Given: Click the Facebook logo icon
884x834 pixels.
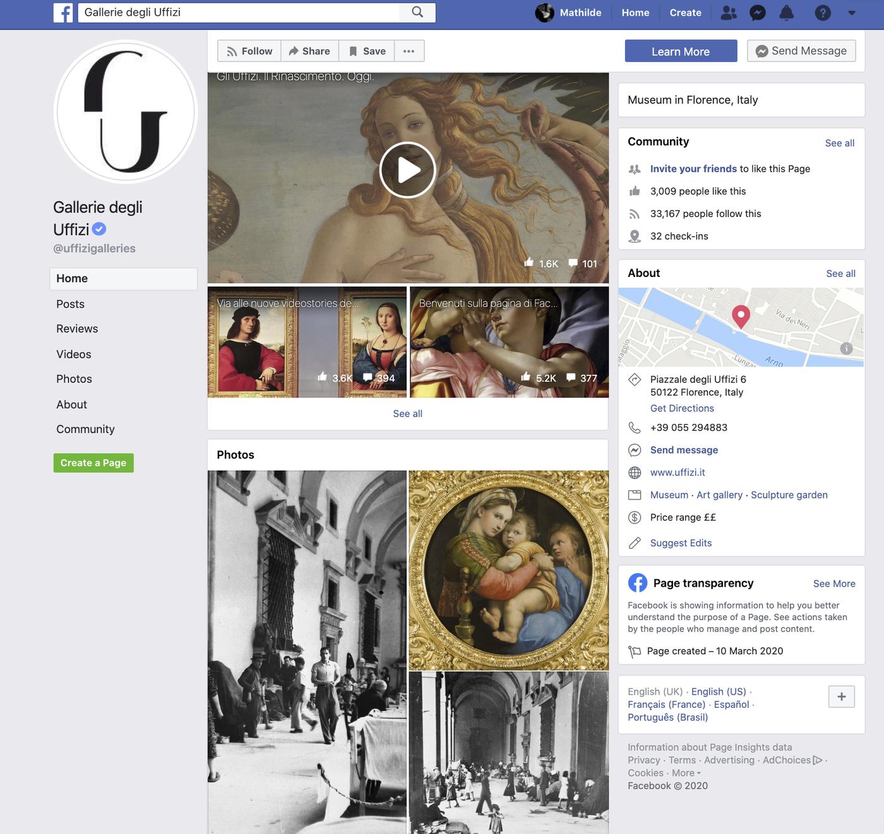Looking at the screenshot, I should (63, 13).
